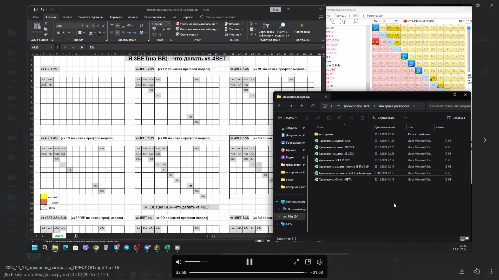Open the Стили ячеек dropdown
499x280 pixels.
tap(187, 34)
